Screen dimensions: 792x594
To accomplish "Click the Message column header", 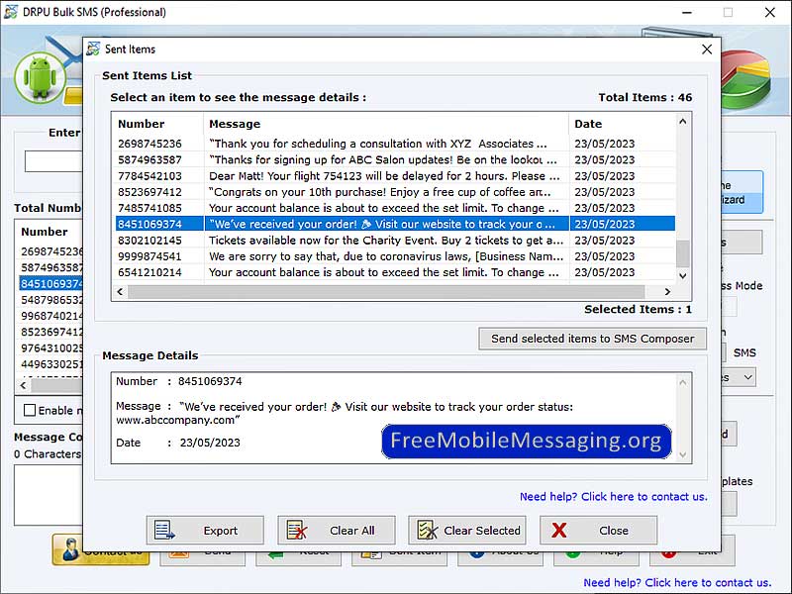I will 386,124.
